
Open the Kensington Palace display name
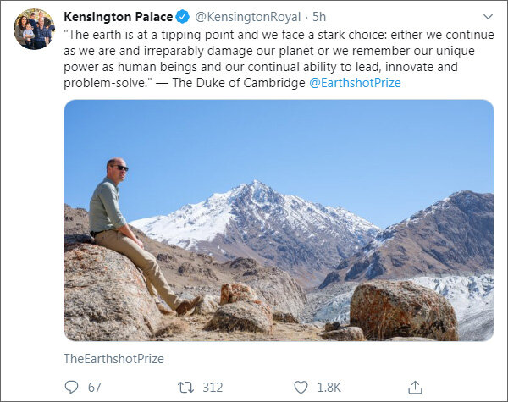tap(118, 17)
